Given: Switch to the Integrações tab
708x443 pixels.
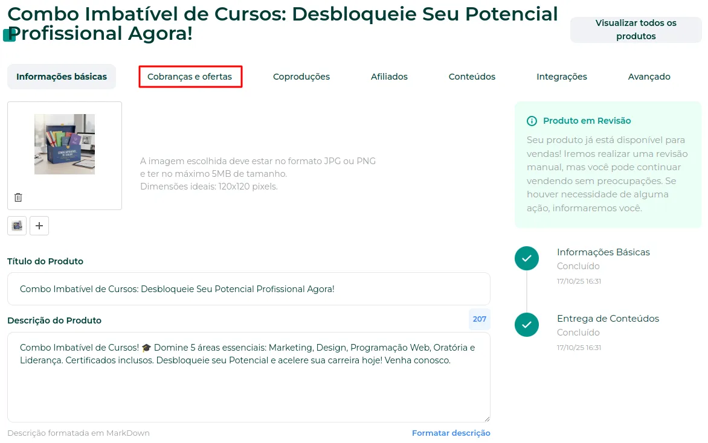Looking at the screenshot, I should tap(562, 77).
